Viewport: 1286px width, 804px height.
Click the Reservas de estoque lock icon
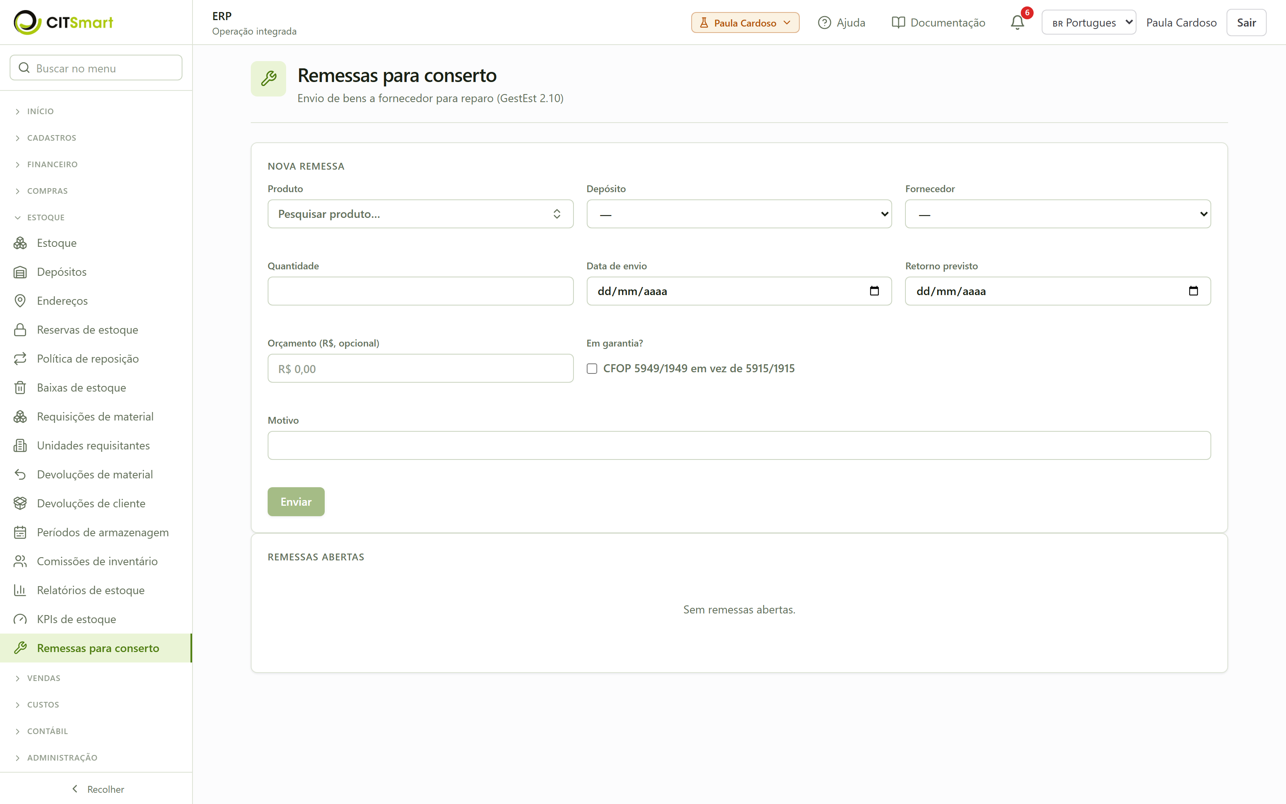pyautogui.click(x=20, y=330)
